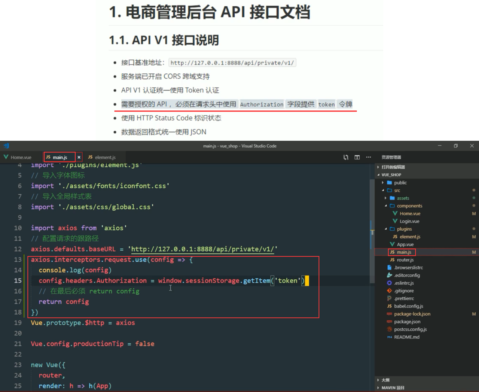
Task: Click the icon beside .browserslistrc
Action: (x=389, y=268)
